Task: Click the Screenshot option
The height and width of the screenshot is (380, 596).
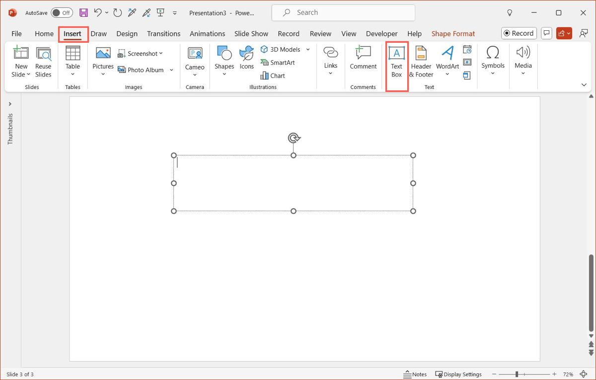Action: tap(140, 54)
